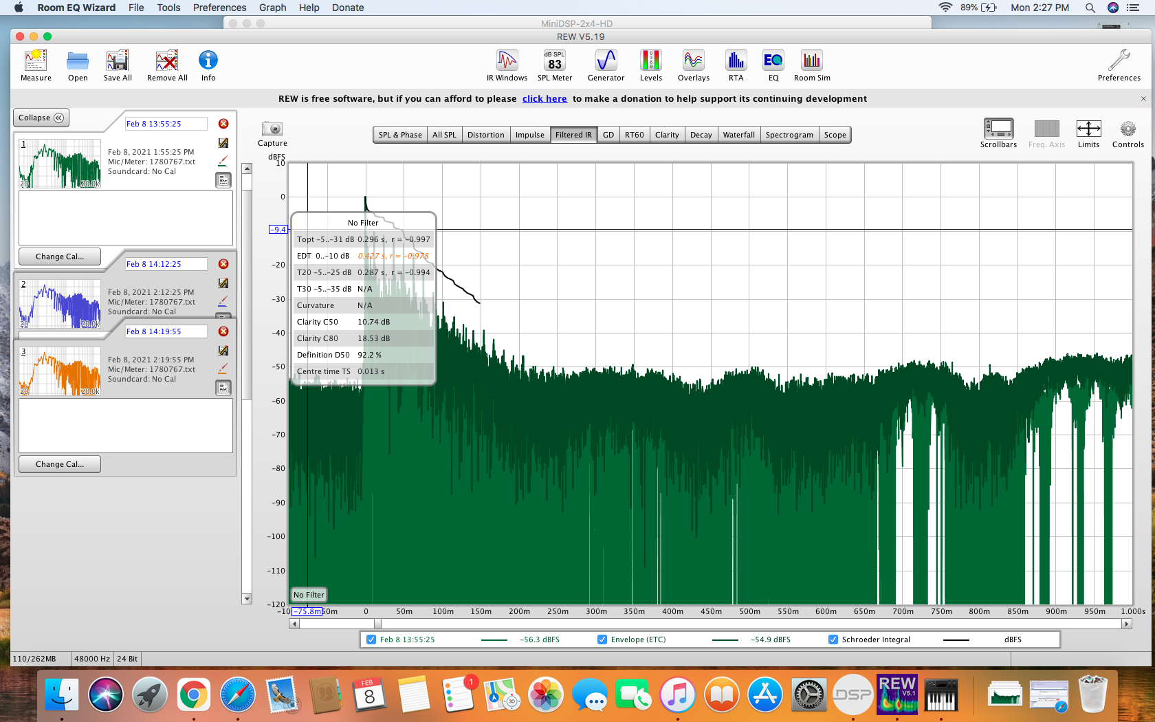The width and height of the screenshot is (1155, 722).
Task: Dismiss the donation banner
Action: point(1143,99)
